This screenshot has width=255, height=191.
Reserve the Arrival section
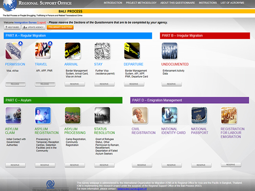point(75,84)
